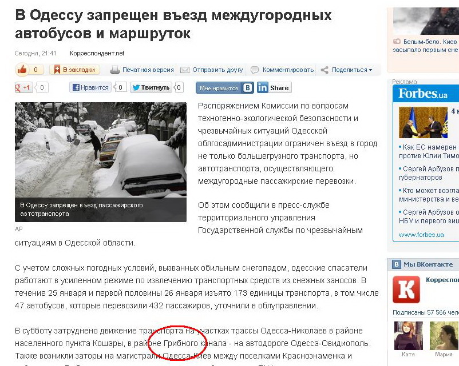Share on LinkedIn with Share button
Screen dimensions: 459x366
click(274, 87)
